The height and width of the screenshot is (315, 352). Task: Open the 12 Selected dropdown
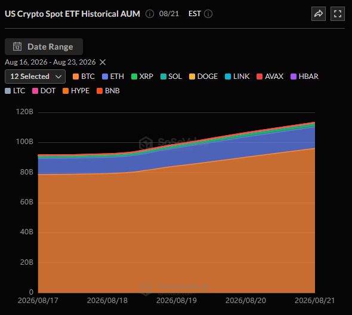pos(35,77)
